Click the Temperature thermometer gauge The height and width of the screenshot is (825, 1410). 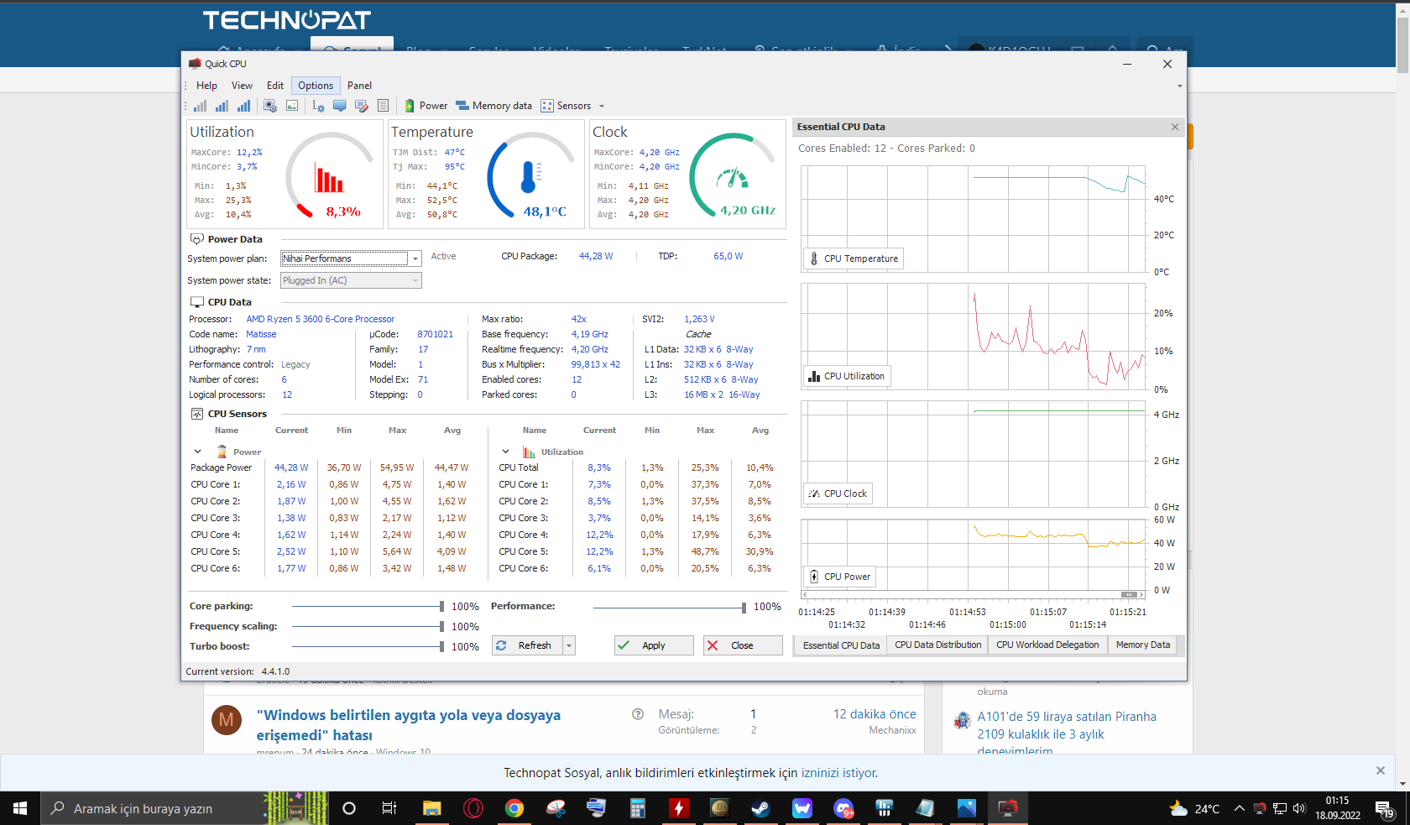click(x=530, y=176)
